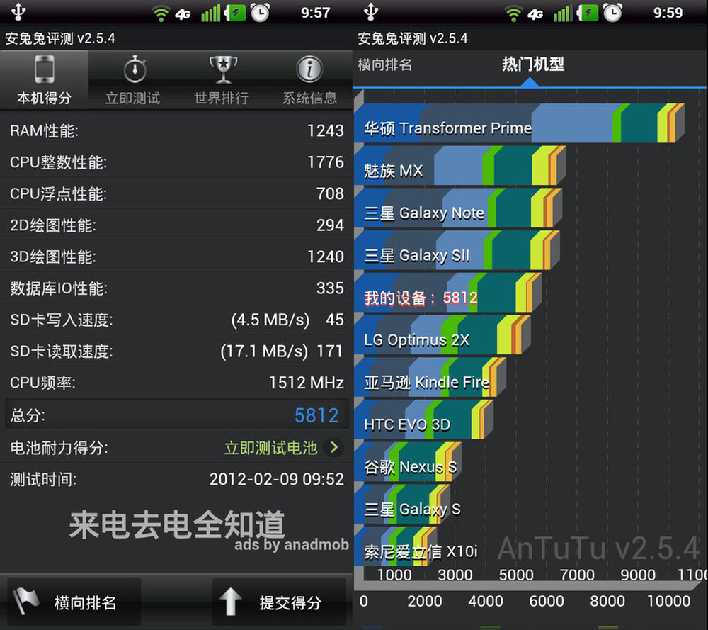This screenshot has width=708, height=630.
Task: Tap the flag icon beside 横向排名
Action: (26, 602)
